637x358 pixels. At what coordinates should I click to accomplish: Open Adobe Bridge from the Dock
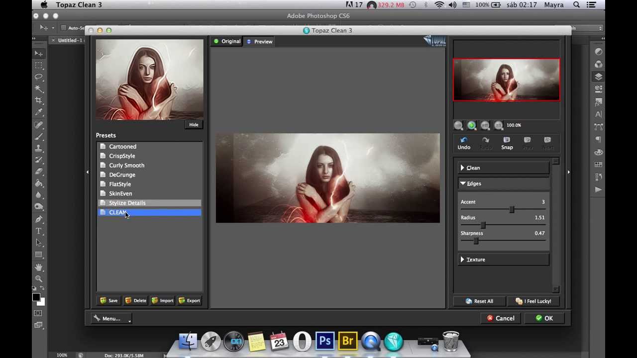point(348,342)
